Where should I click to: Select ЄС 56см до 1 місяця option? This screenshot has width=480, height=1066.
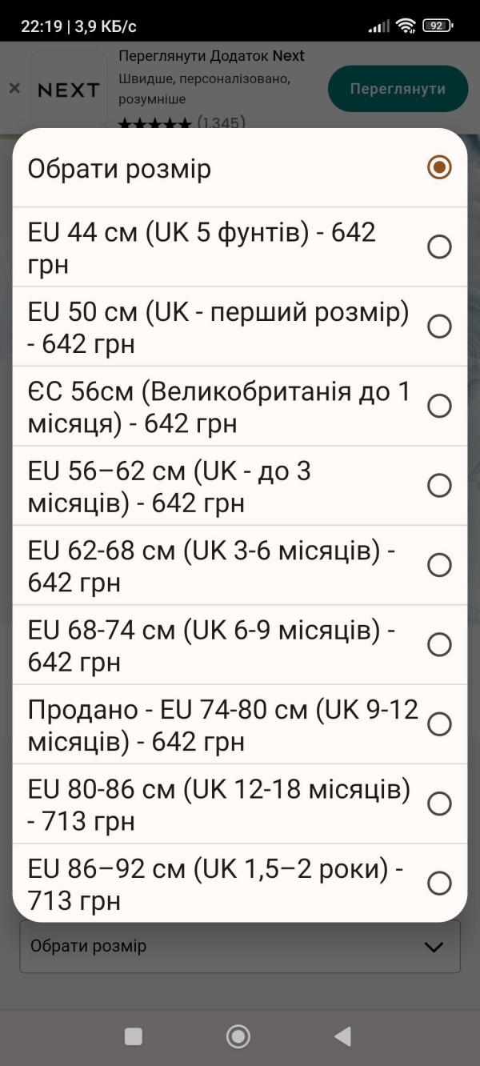(x=439, y=406)
